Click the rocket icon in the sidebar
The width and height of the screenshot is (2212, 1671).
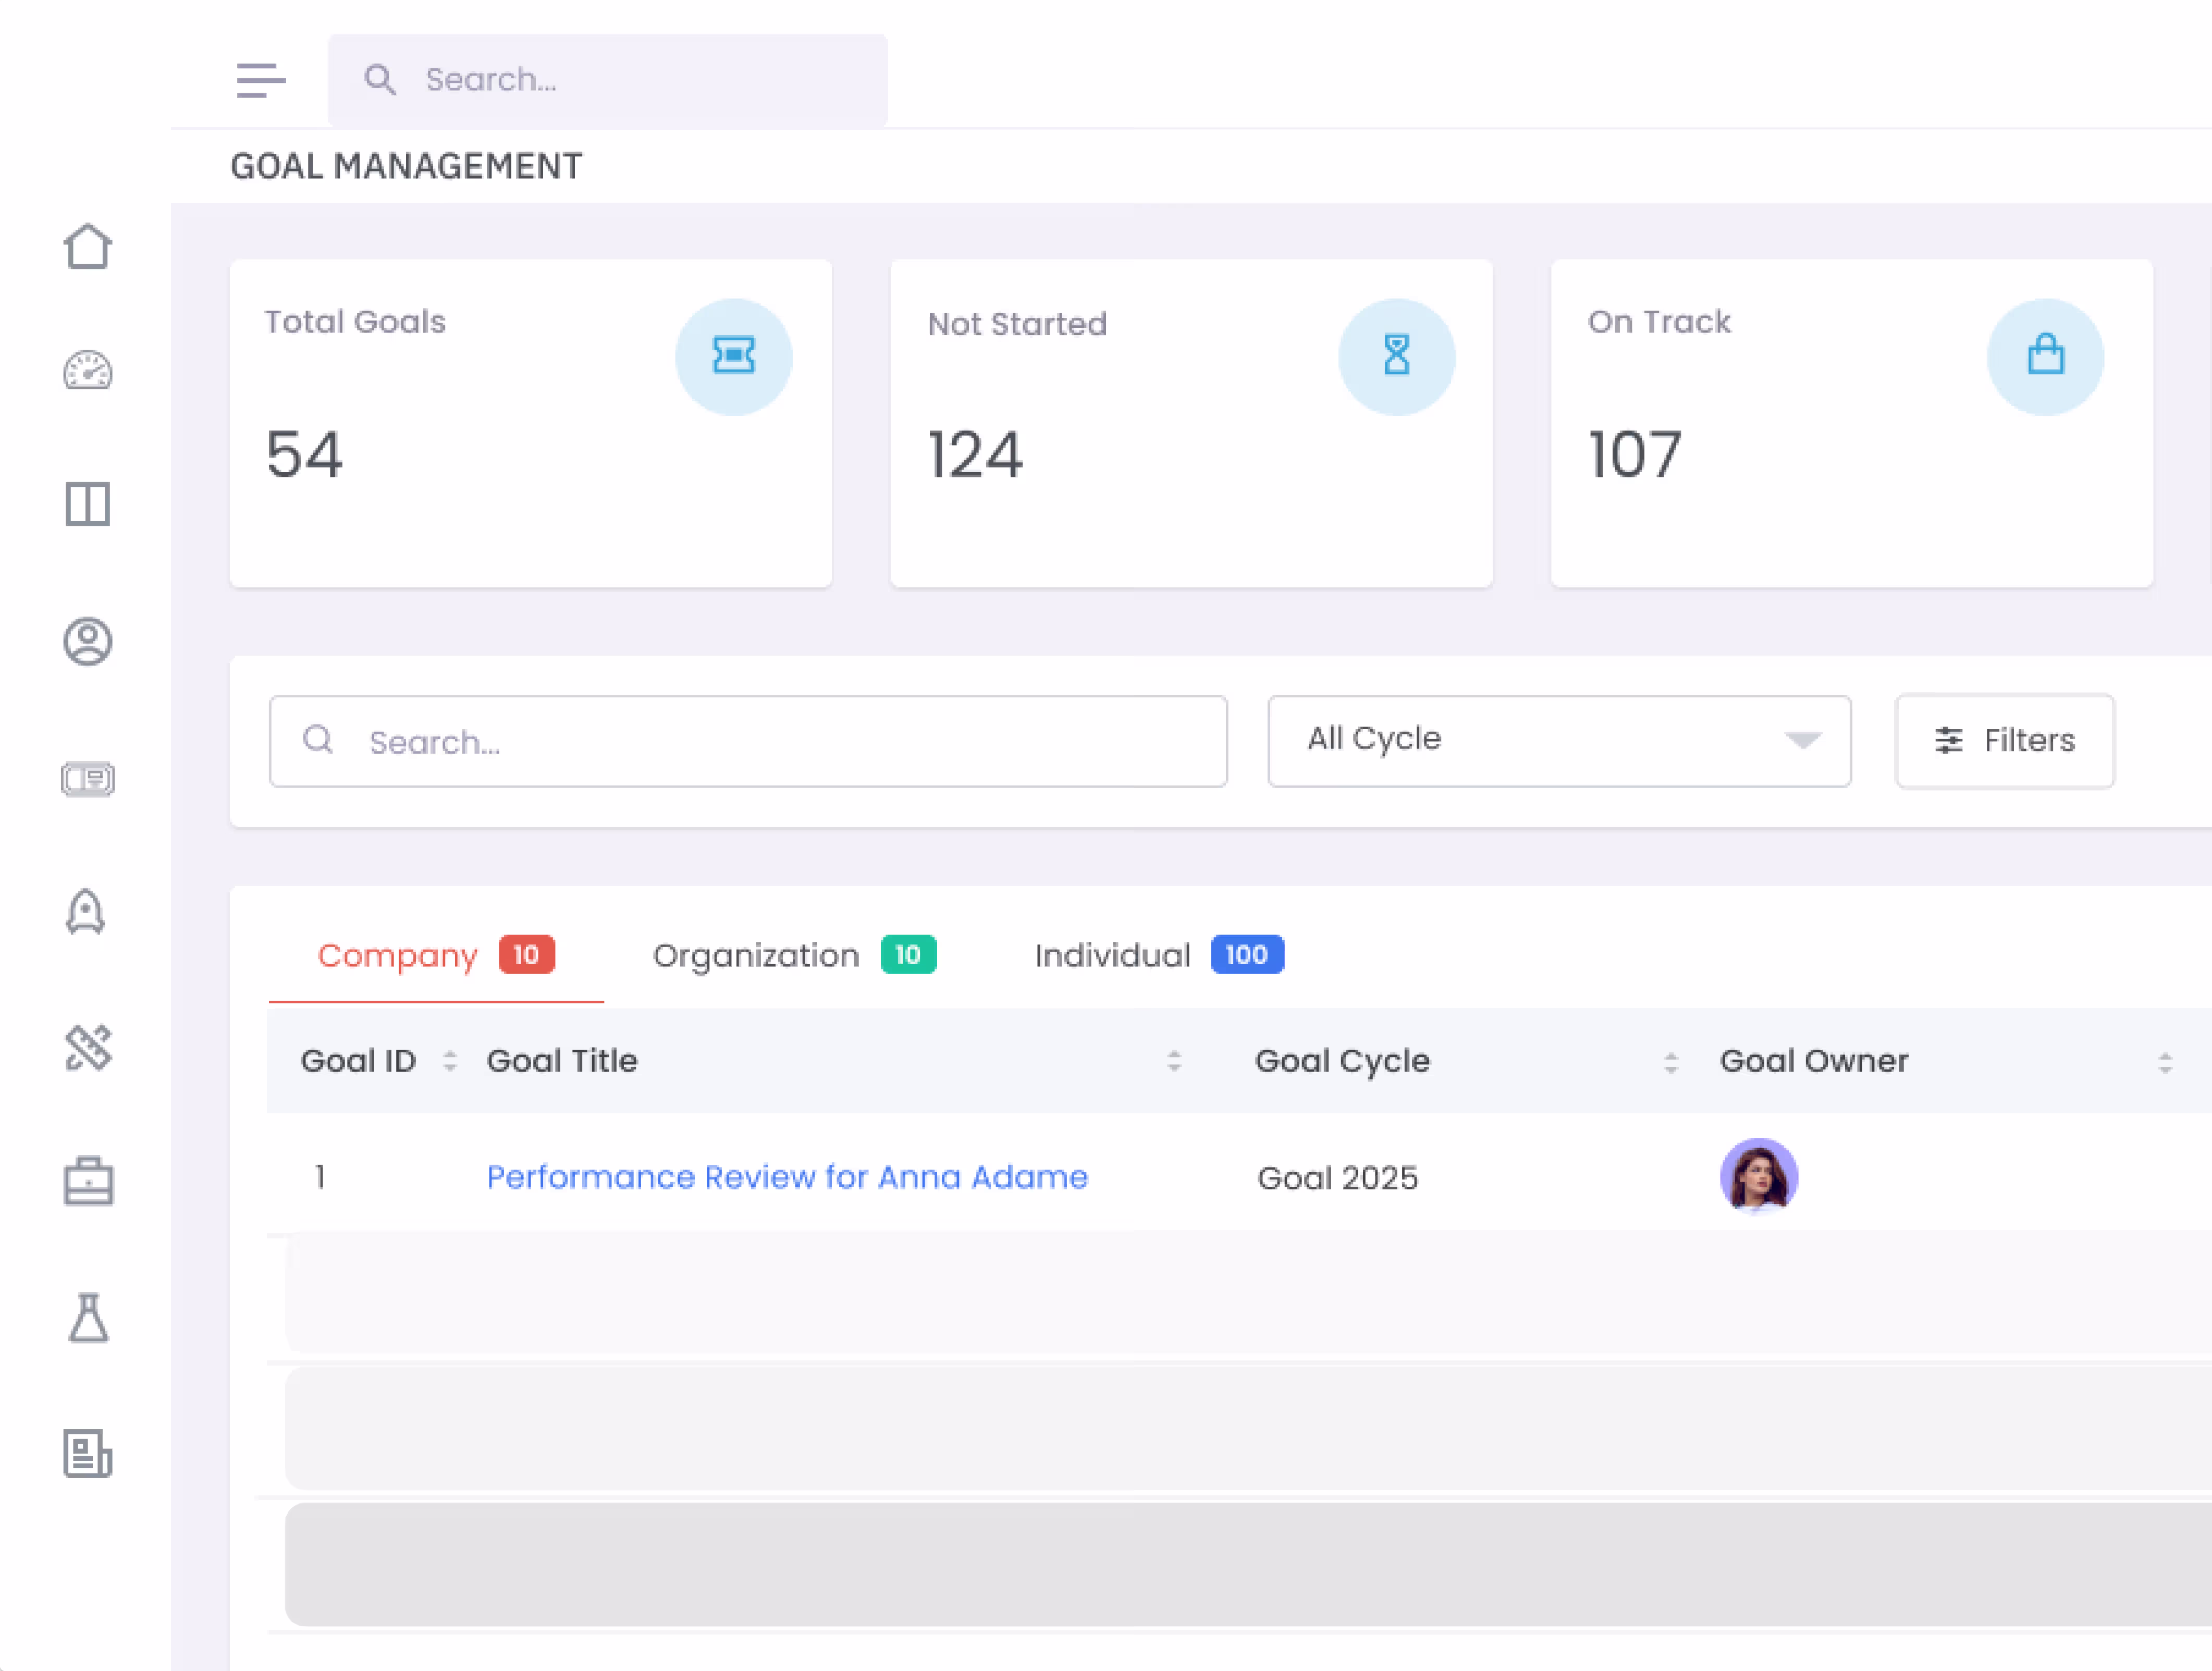tap(86, 912)
